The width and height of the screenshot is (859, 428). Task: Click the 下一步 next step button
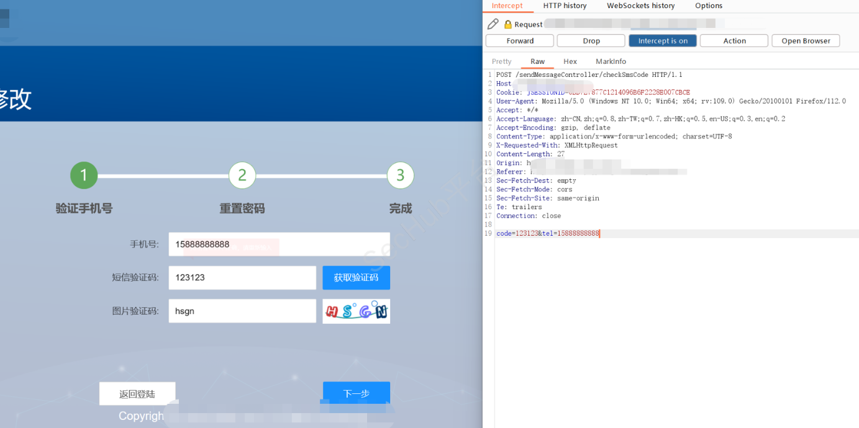(356, 393)
